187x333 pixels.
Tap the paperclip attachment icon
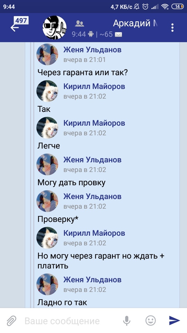(11, 321)
